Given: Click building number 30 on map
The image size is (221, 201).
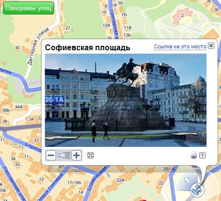Looking at the screenshot, I should pos(17,48).
